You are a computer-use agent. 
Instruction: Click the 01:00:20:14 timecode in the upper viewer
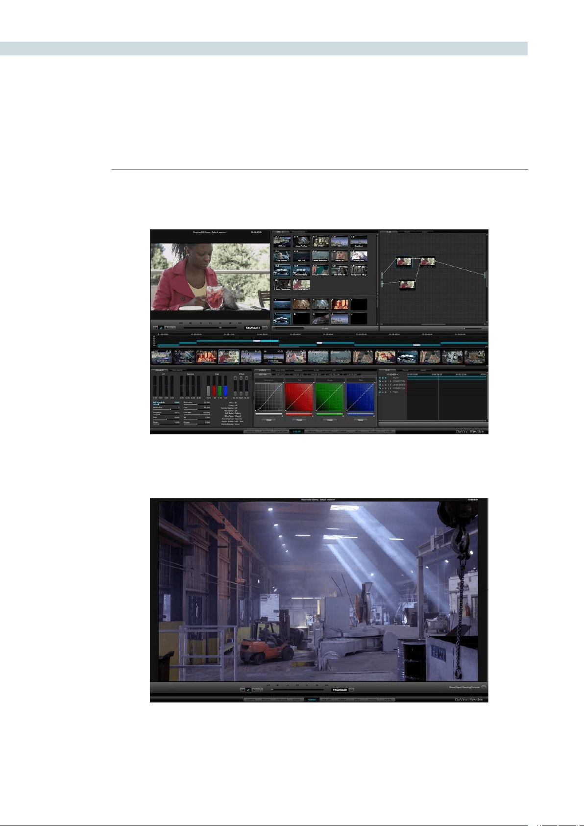tap(253, 327)
